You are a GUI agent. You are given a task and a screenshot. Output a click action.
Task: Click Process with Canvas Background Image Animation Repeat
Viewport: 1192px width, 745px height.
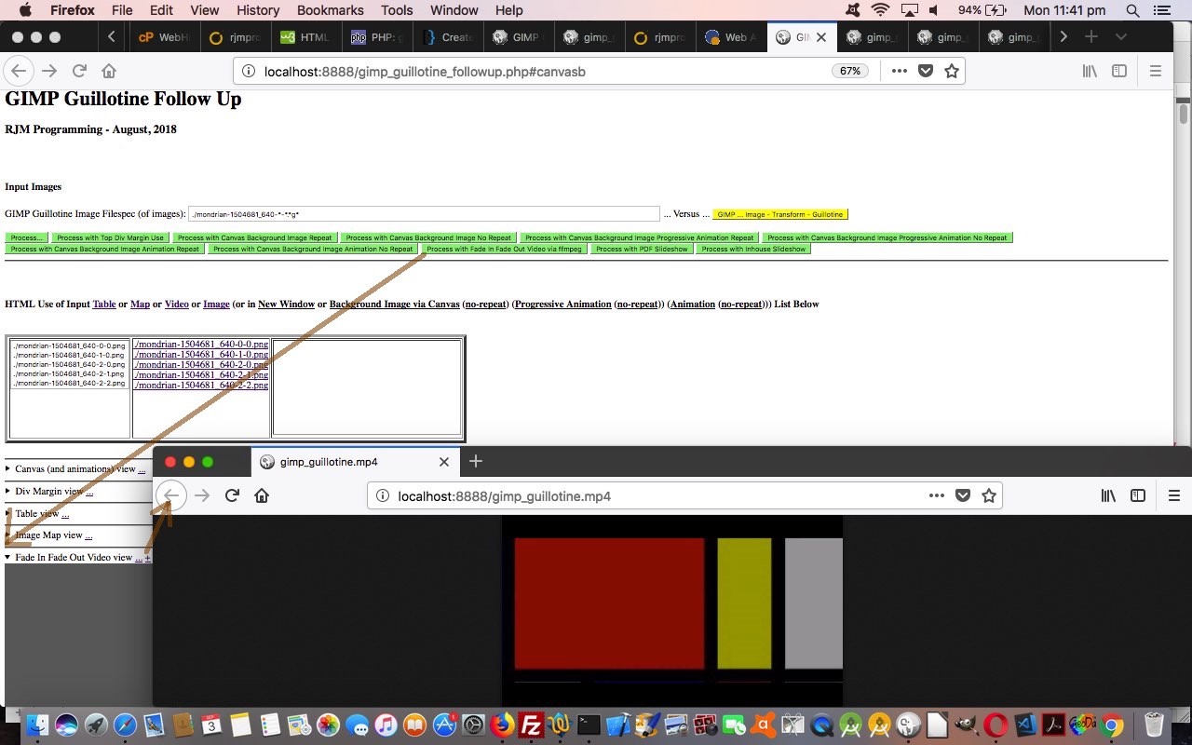(x=105, y=249)
